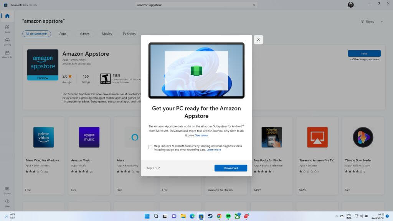Screen dimensions: 393x221
Task: Click the 'Available to Stream' label
Action: pos(220,190)
